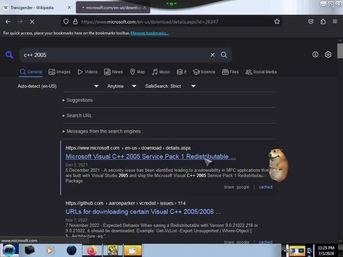
Task: Open search preferences gear
Action: [x=328, y=55]
